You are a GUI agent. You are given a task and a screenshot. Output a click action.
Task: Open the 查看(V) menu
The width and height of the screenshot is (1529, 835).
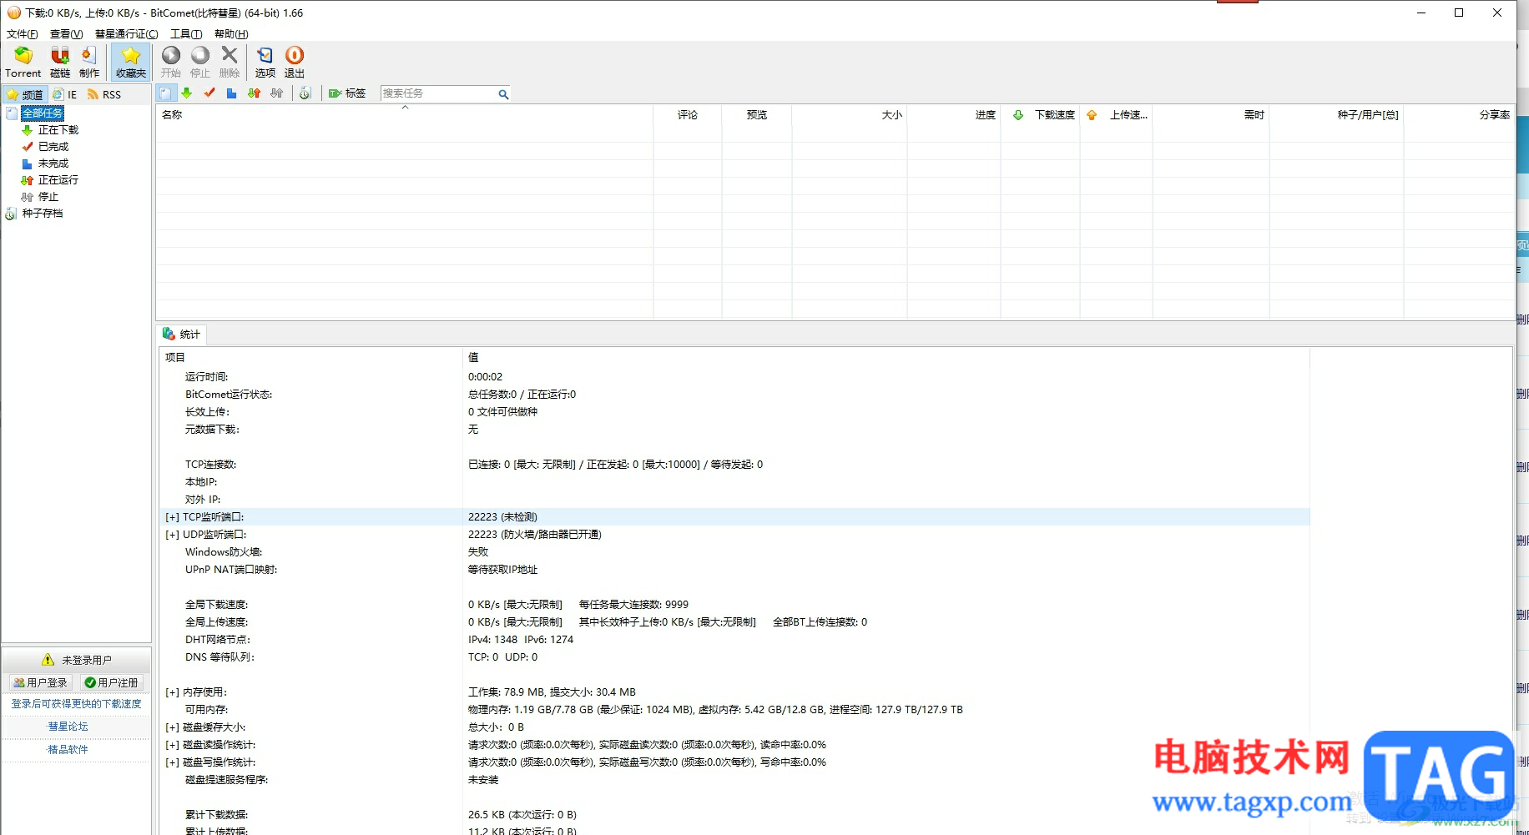click(x=66, y=34)
